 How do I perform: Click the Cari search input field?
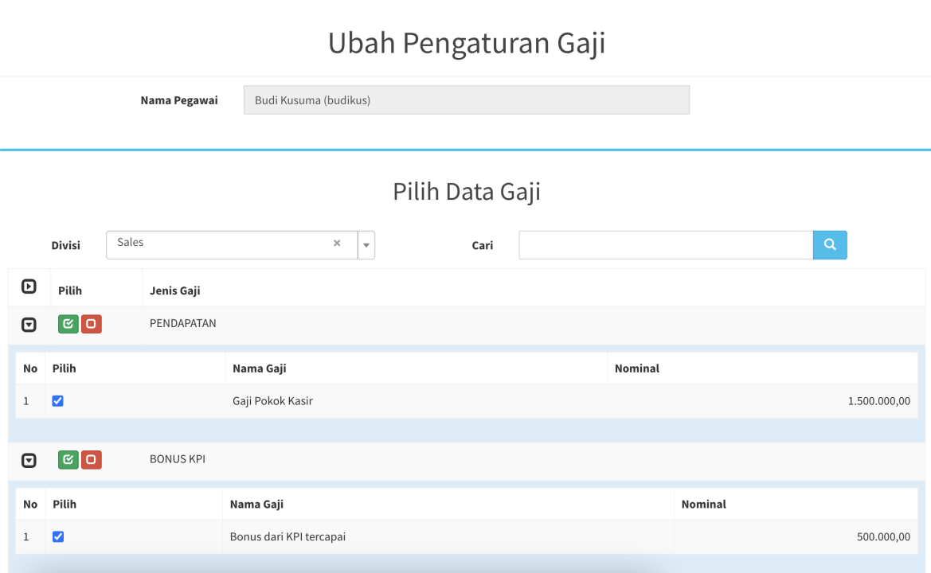[665, 245]
